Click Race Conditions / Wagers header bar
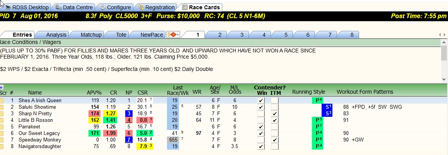Viewport: 448px width, 155px height. click(220, 42)
